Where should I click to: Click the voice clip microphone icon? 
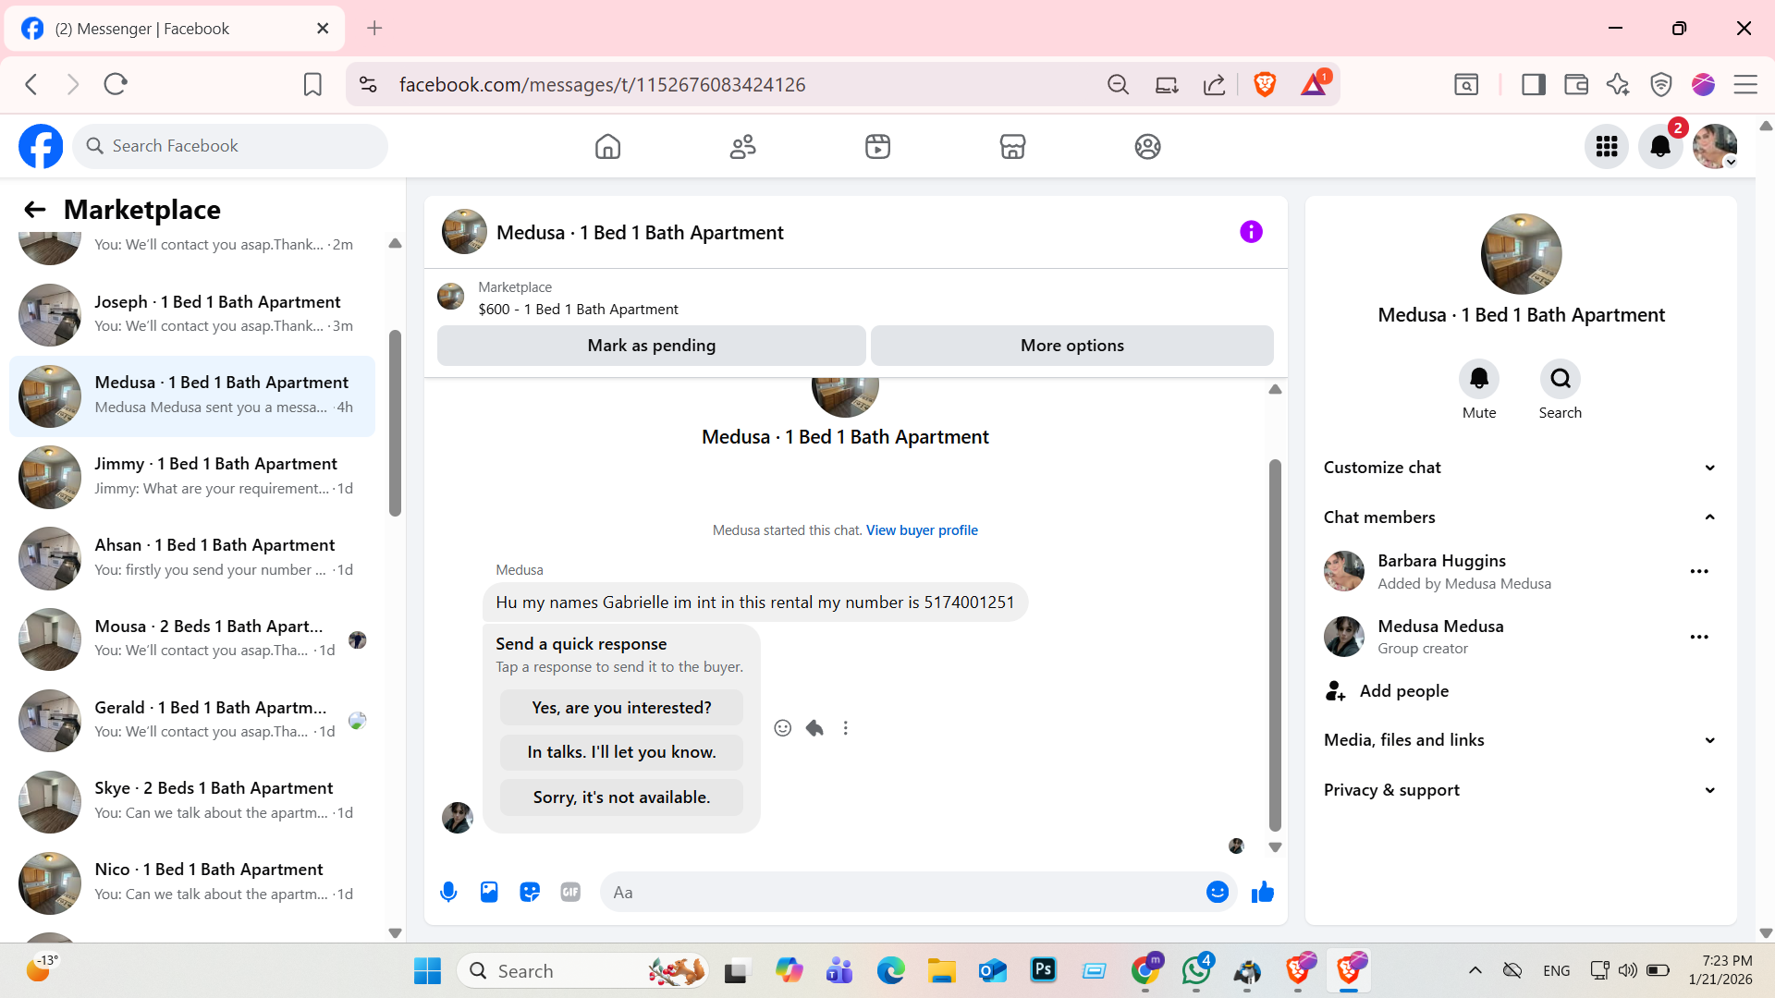448,892
